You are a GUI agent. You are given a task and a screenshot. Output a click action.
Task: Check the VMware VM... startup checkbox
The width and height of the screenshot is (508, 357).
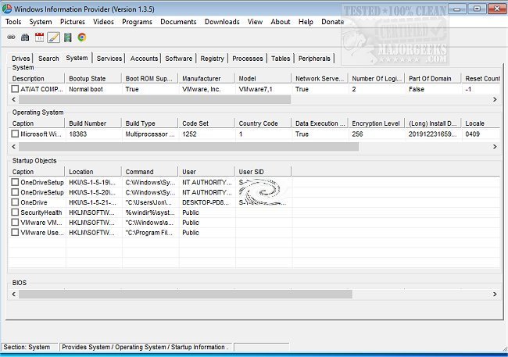pyautogui.click(x=15, y=222)
